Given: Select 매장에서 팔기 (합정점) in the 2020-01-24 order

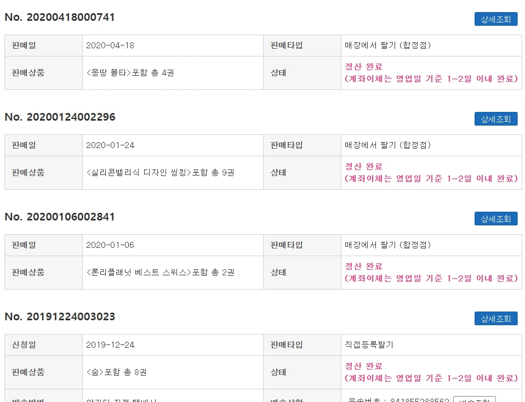Looking at the screenshot, I should (x=388, y=145).
